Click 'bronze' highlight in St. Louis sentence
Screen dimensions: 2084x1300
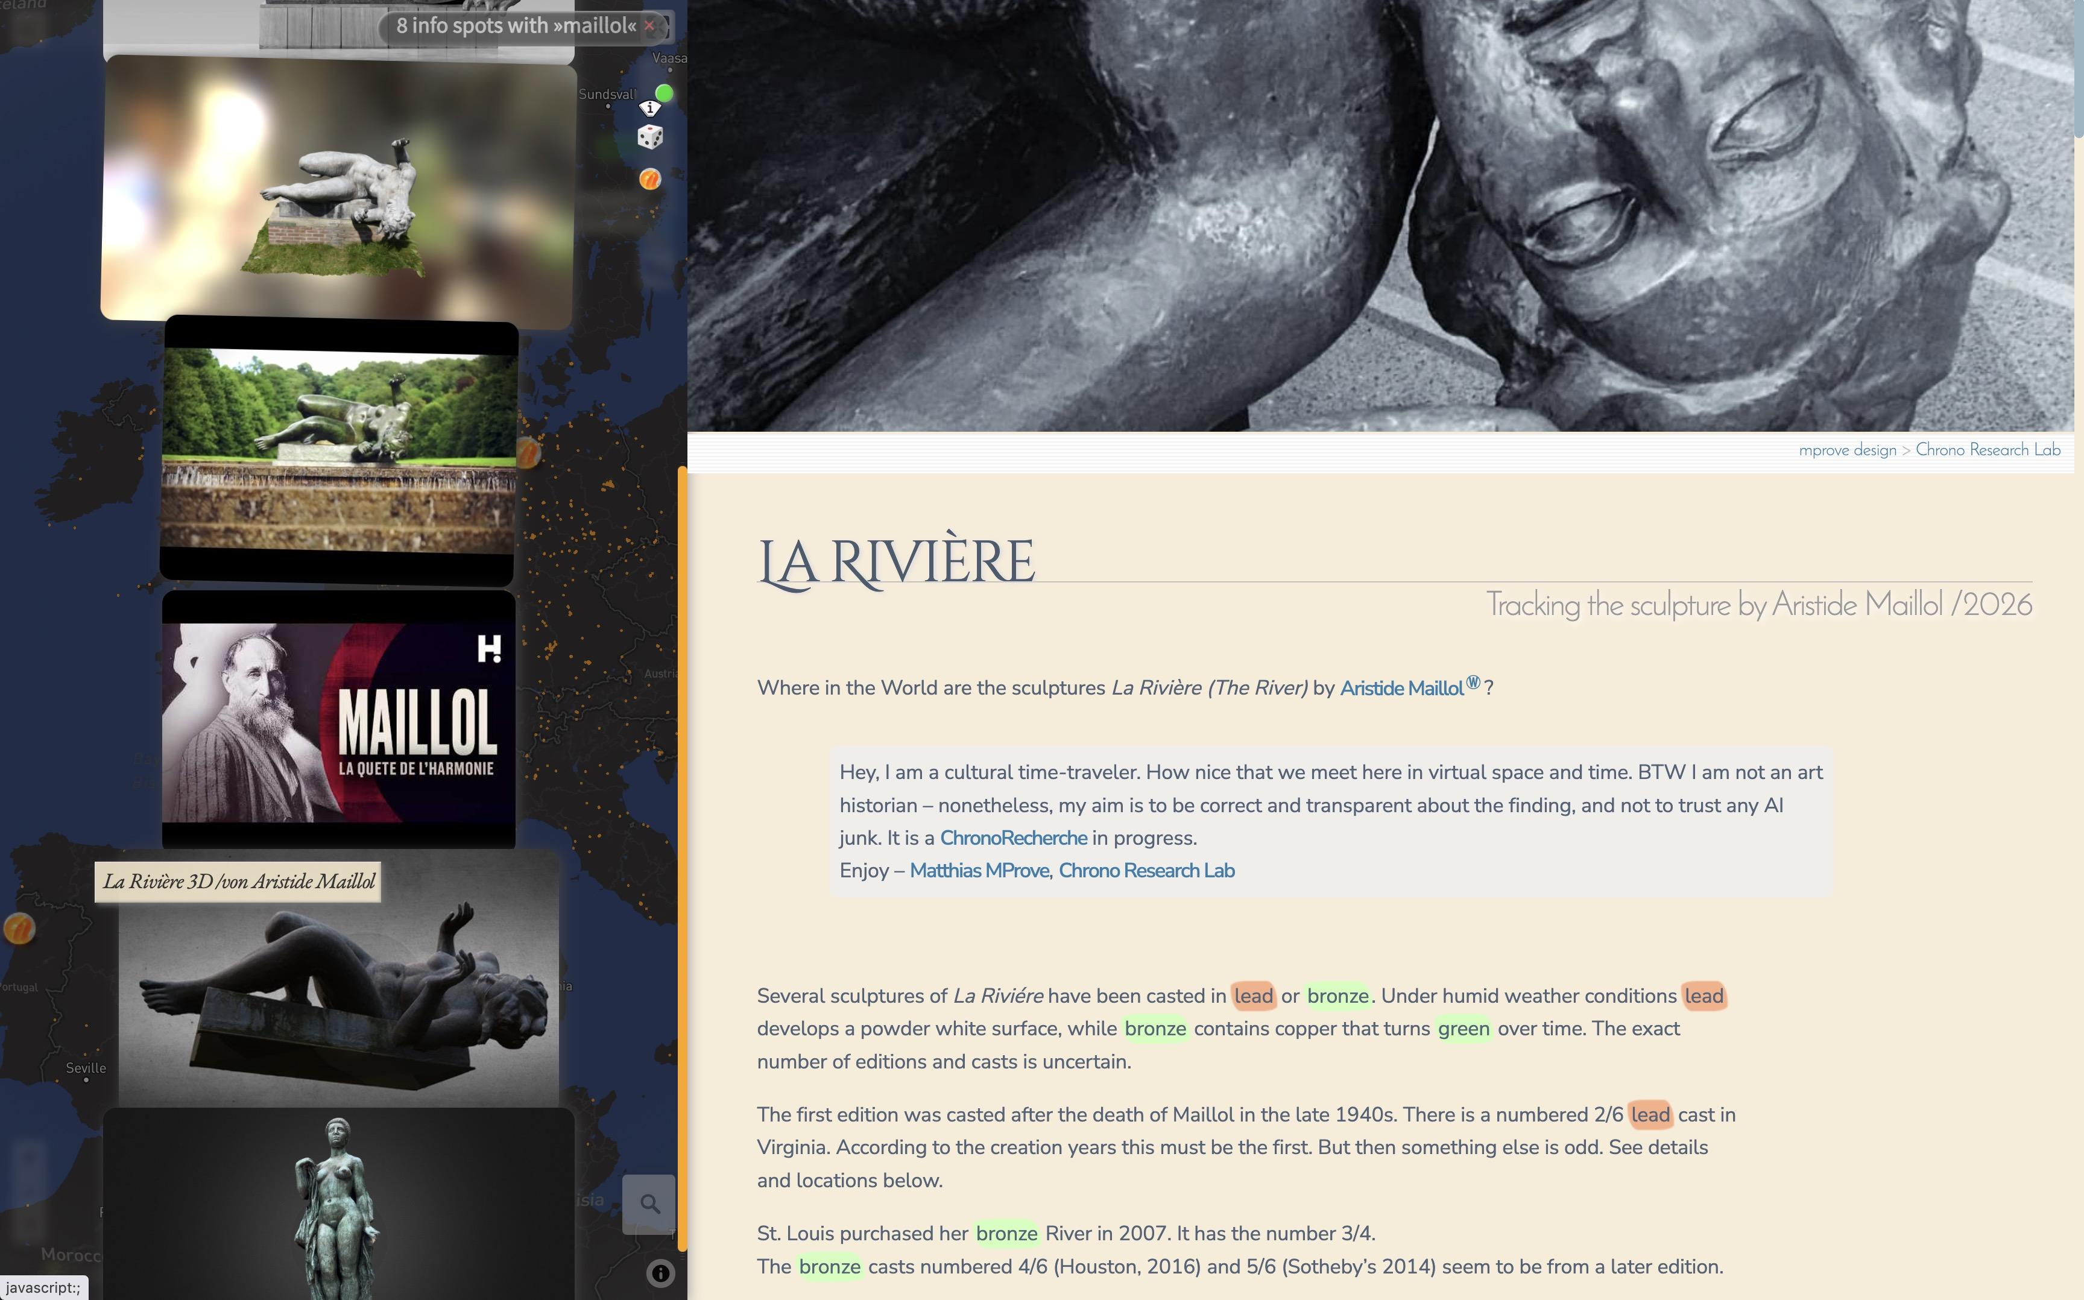(1006, 1234)
